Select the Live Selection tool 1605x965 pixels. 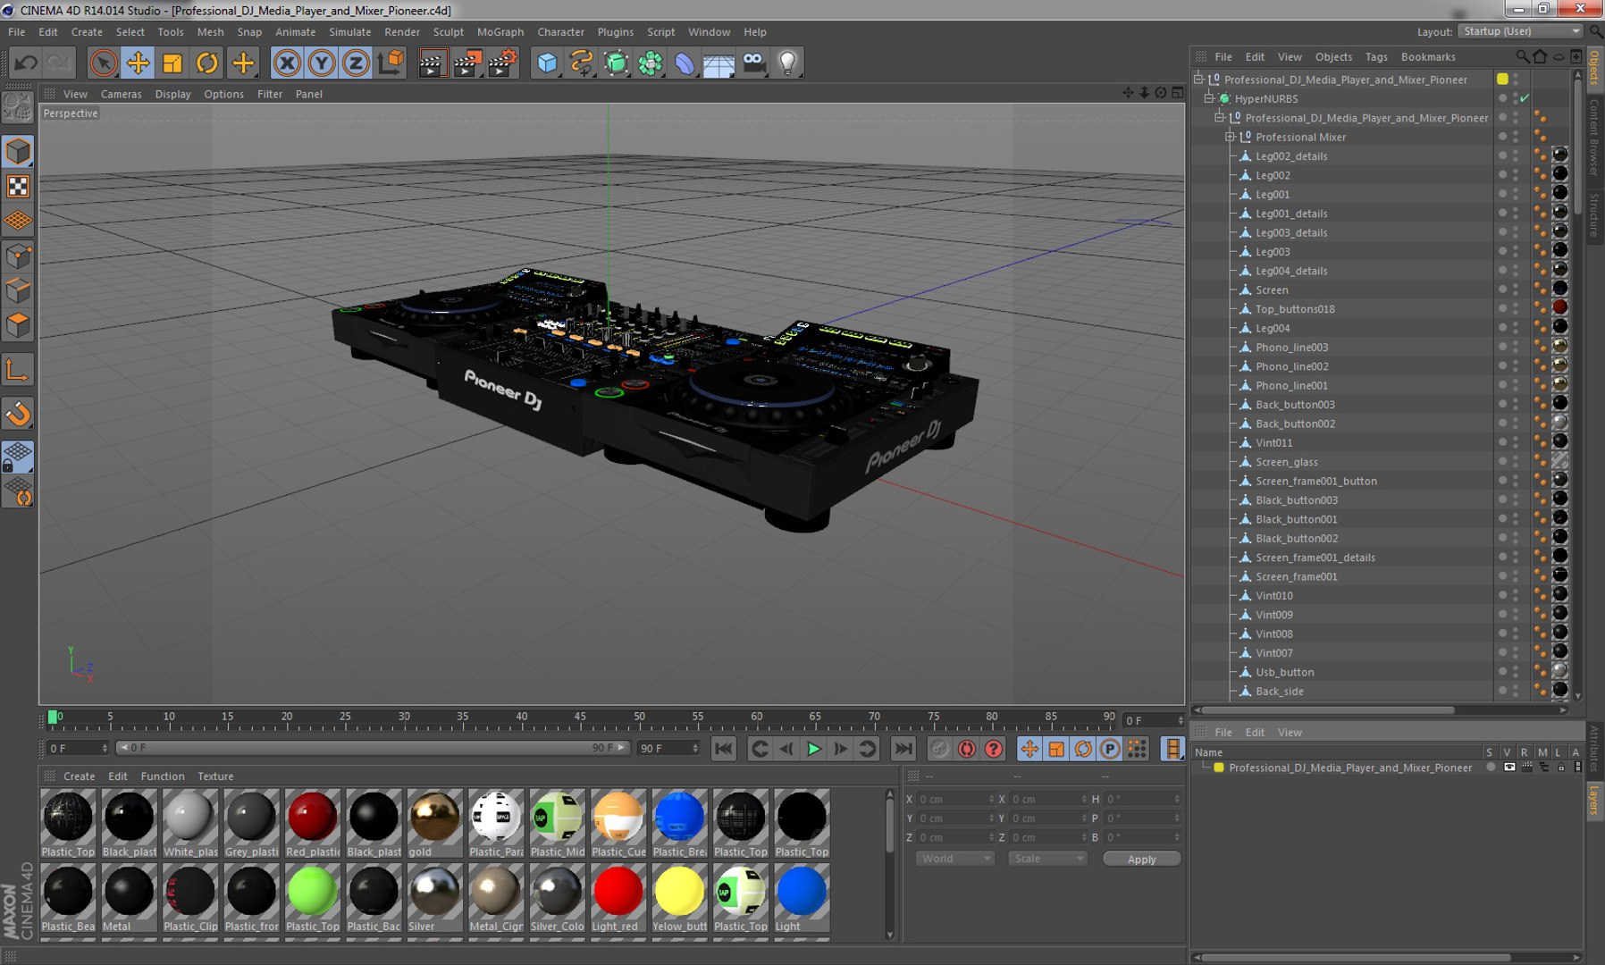tap(104, 63)
